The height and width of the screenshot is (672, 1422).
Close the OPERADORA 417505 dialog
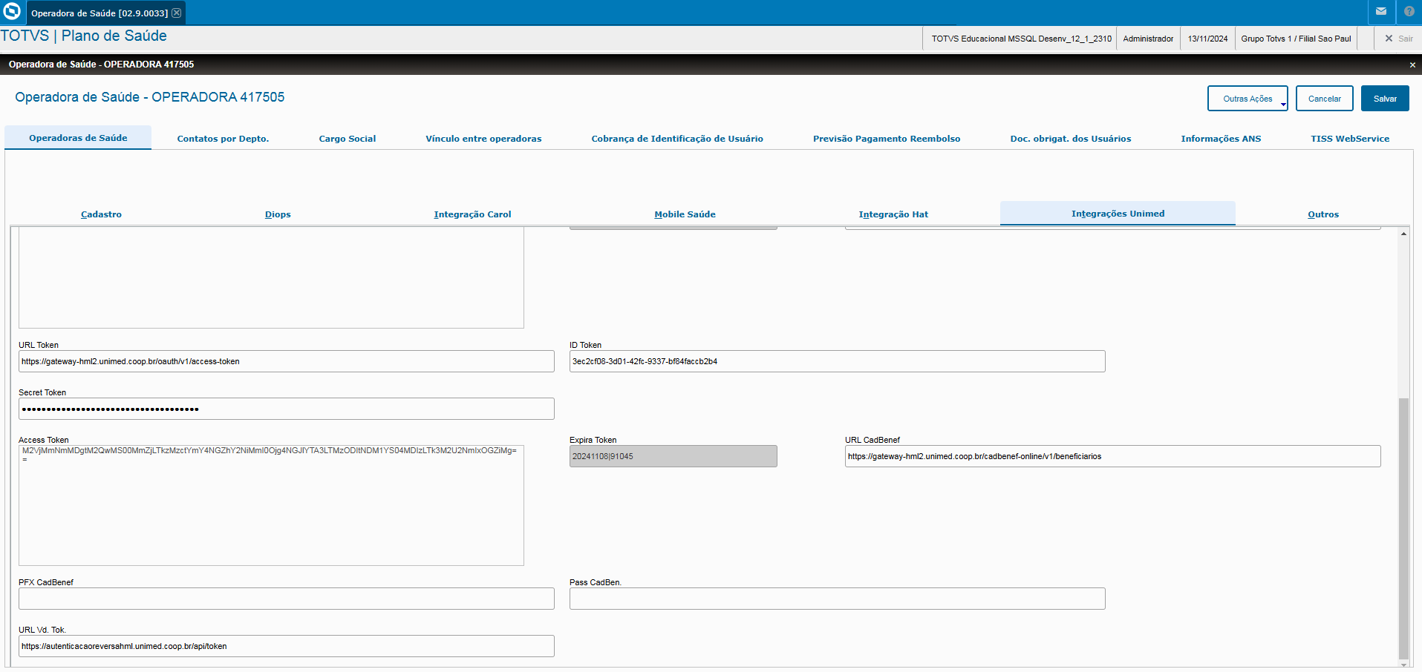[x=1412, y=65]
